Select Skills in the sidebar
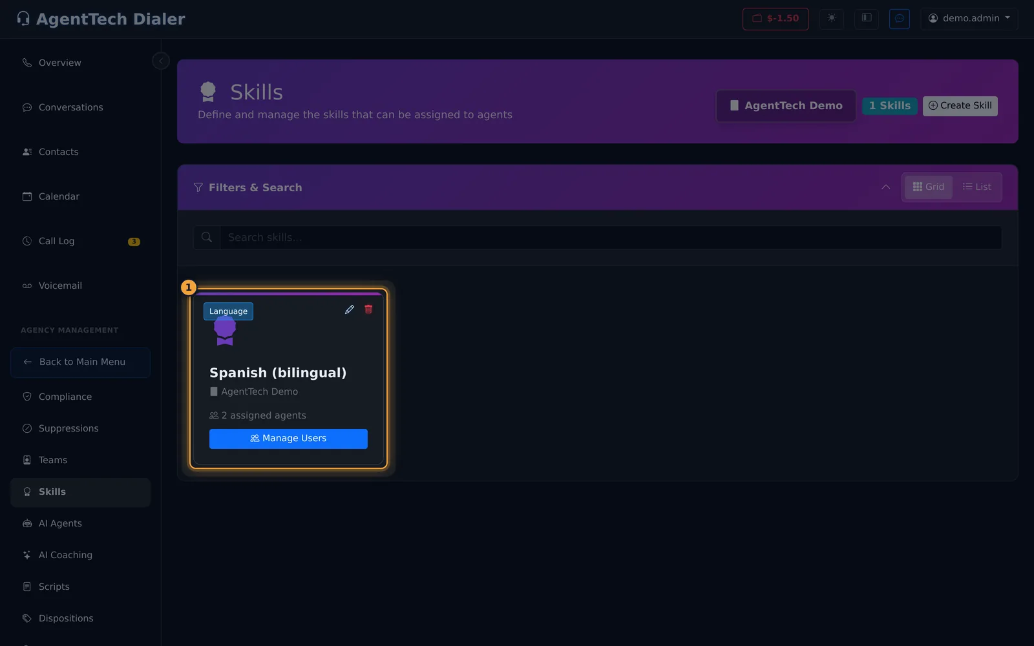 (x=81, y=492)
